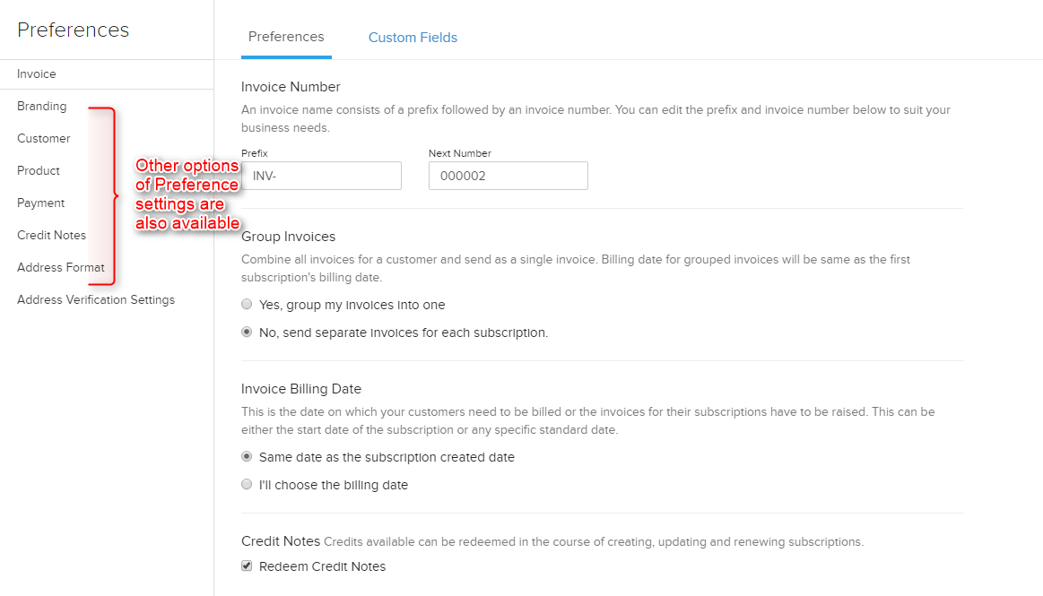Toggle the Redeem Credit Notes checkbox
1043x596 pixels.
[247, 566]
